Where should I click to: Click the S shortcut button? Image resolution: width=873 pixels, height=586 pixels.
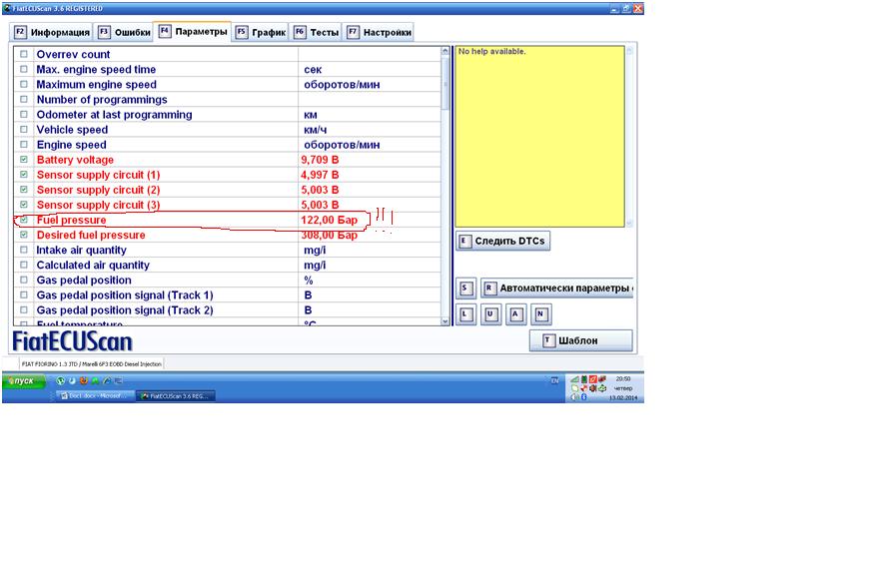coord(465,289)
